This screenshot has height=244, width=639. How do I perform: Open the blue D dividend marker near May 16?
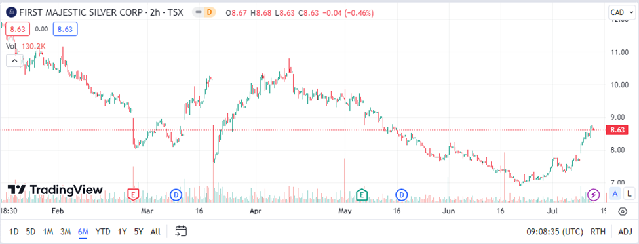click(x=402, y=195)
